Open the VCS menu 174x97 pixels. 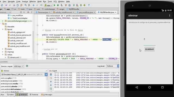[55, 2]
